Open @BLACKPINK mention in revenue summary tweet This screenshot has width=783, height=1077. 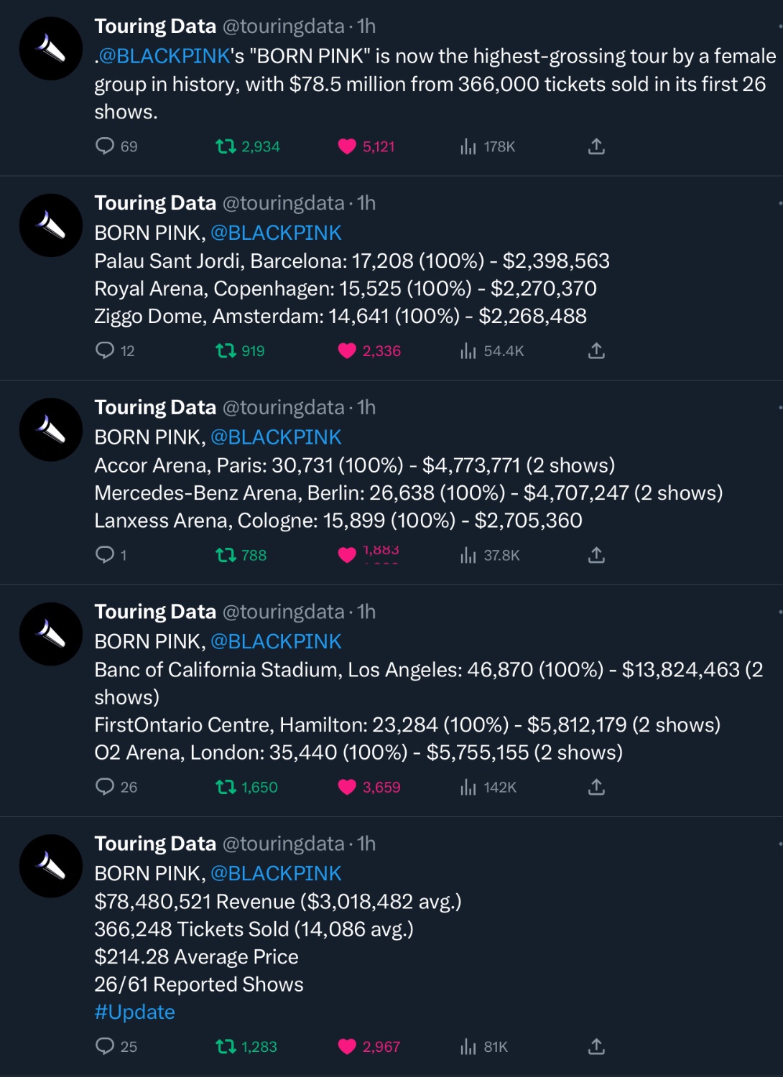tap(276, 873)
